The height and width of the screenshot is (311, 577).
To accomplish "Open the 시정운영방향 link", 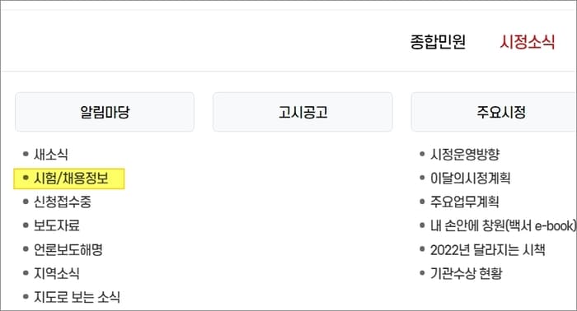I will click(465, 154).
